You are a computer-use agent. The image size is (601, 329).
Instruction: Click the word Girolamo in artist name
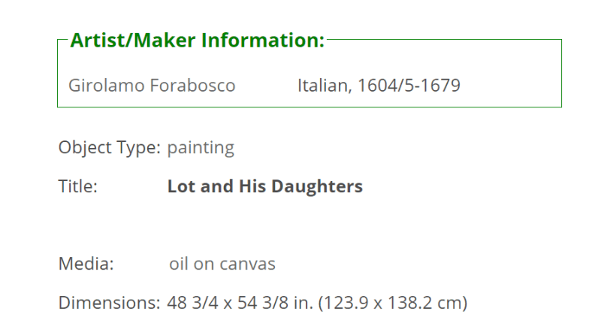click(x=107, y=85)
